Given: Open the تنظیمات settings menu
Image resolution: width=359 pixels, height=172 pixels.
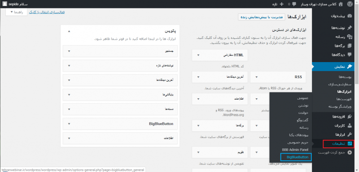Looking at the screenshot, I should (339, 144).
